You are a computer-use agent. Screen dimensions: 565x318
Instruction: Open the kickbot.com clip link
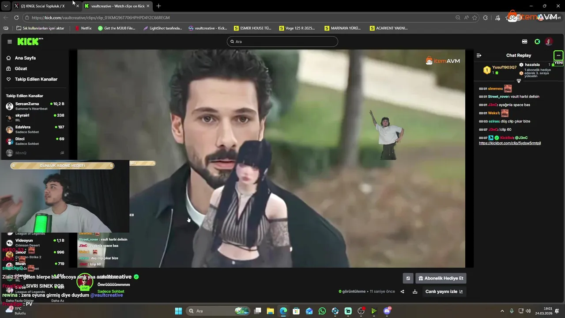coord(510,143)
